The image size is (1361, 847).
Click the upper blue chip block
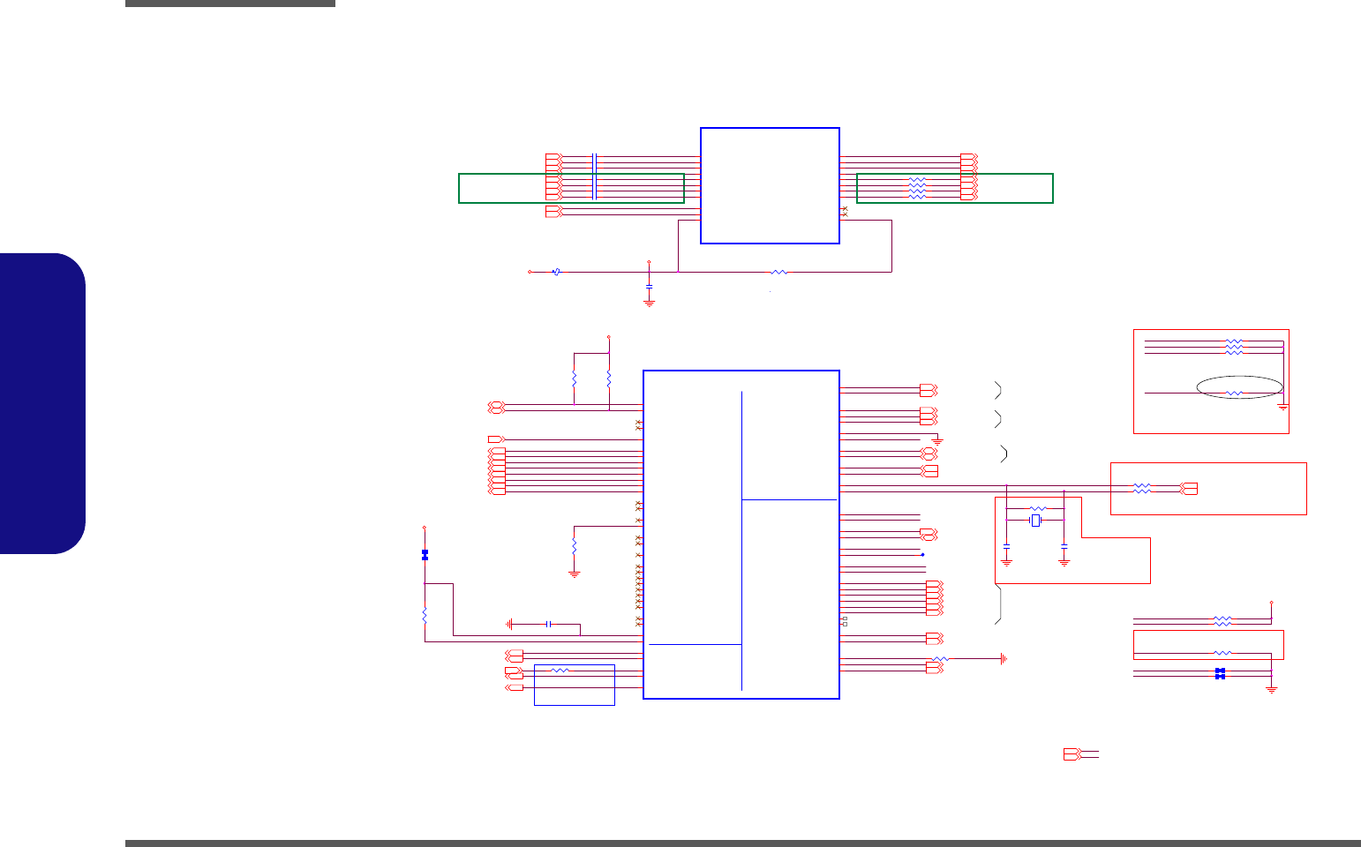click(770, 185)
